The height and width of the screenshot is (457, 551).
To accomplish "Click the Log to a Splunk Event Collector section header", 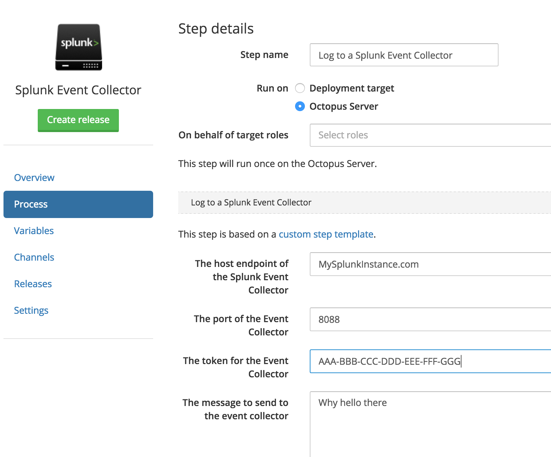I will click(365, 203).
